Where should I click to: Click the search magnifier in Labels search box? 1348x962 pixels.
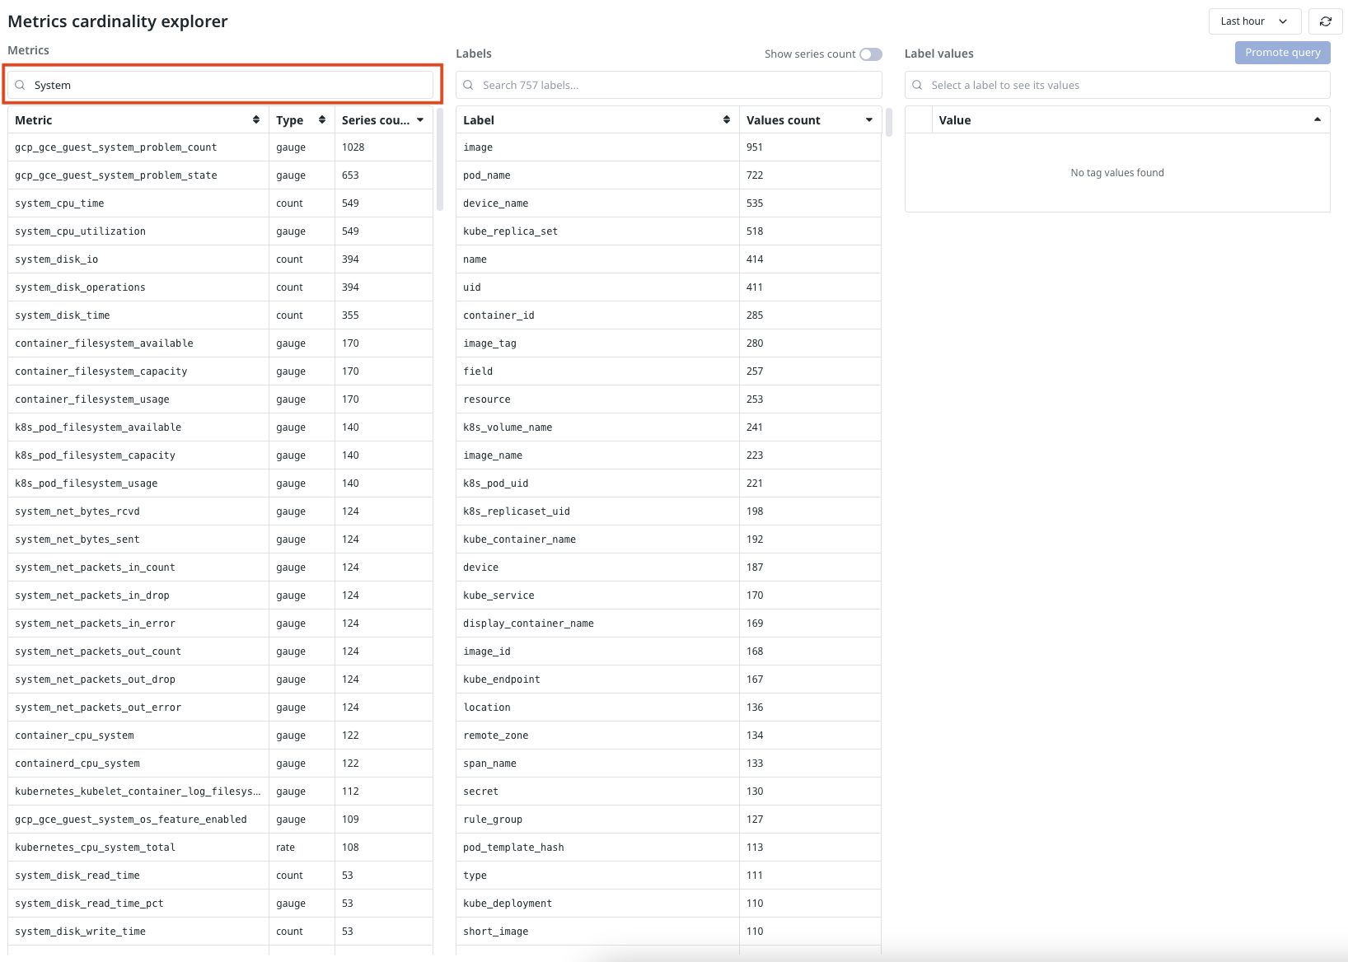[467, 85]
